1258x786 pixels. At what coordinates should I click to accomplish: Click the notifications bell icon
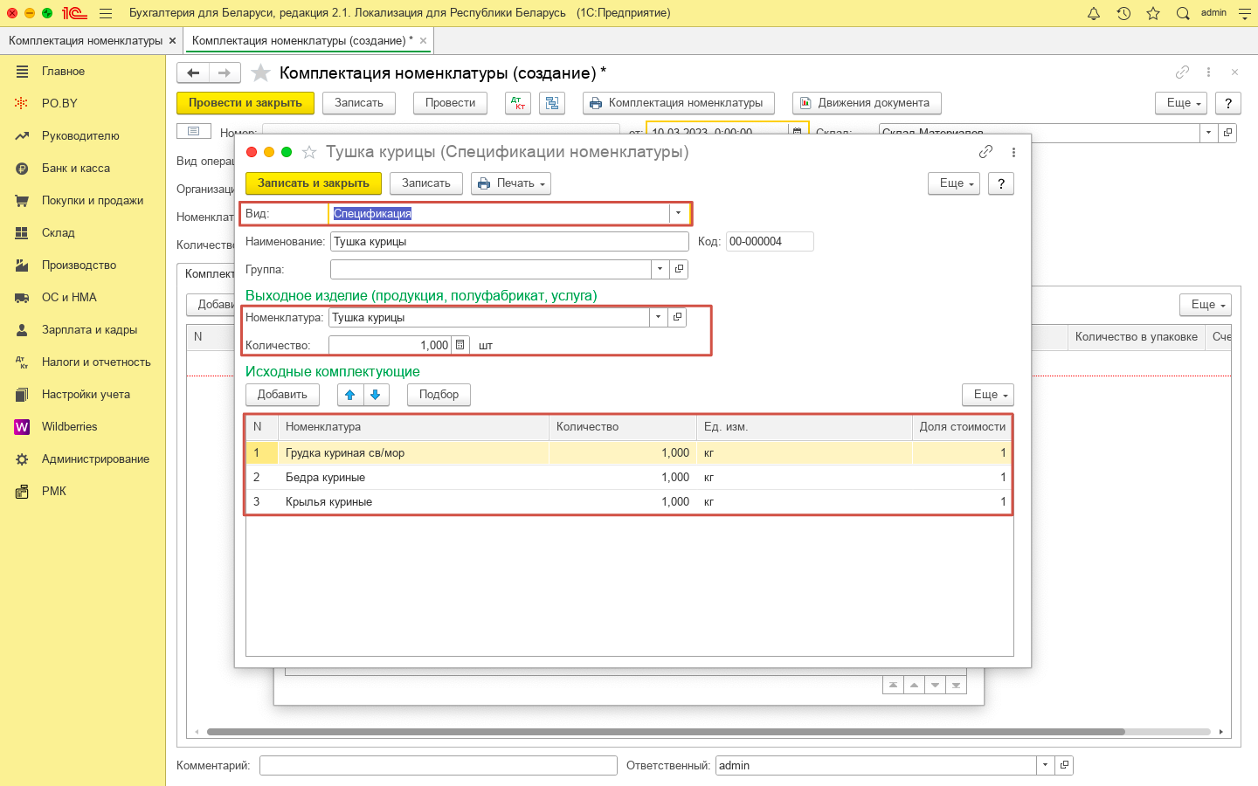click(x=1094, y=13)
